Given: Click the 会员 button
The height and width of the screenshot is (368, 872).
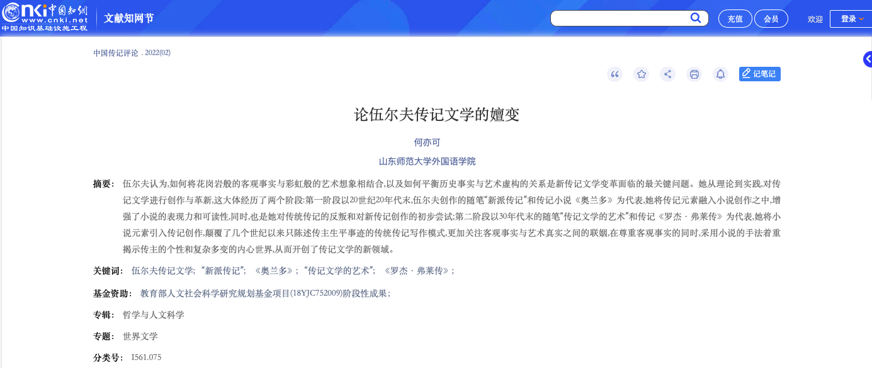Looking at the screenshot, I should (771, 19).
